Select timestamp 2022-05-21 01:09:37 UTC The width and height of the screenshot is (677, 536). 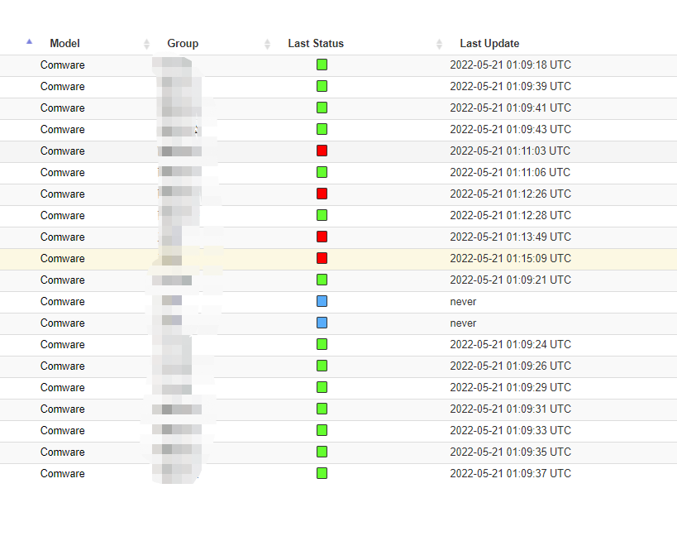(510, 473)
